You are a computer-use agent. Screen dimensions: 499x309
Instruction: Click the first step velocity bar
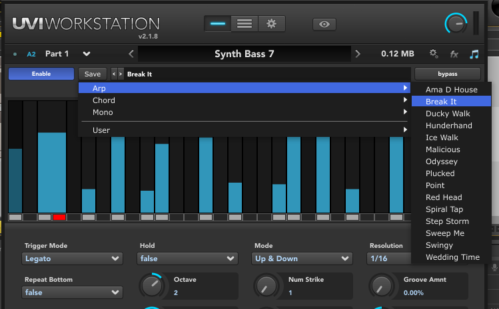click(x=15, y=181)
